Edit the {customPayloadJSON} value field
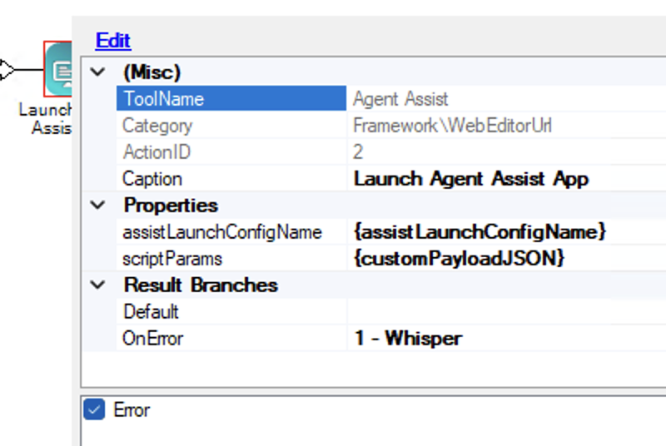 point(507,259)
